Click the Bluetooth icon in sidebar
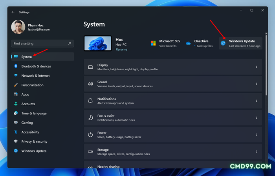The width and height of the screenshot is (275, 176). point(16,66)
